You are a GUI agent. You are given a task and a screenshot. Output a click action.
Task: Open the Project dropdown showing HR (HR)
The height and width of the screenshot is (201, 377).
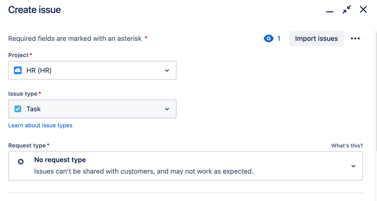(x=92, y=71)
